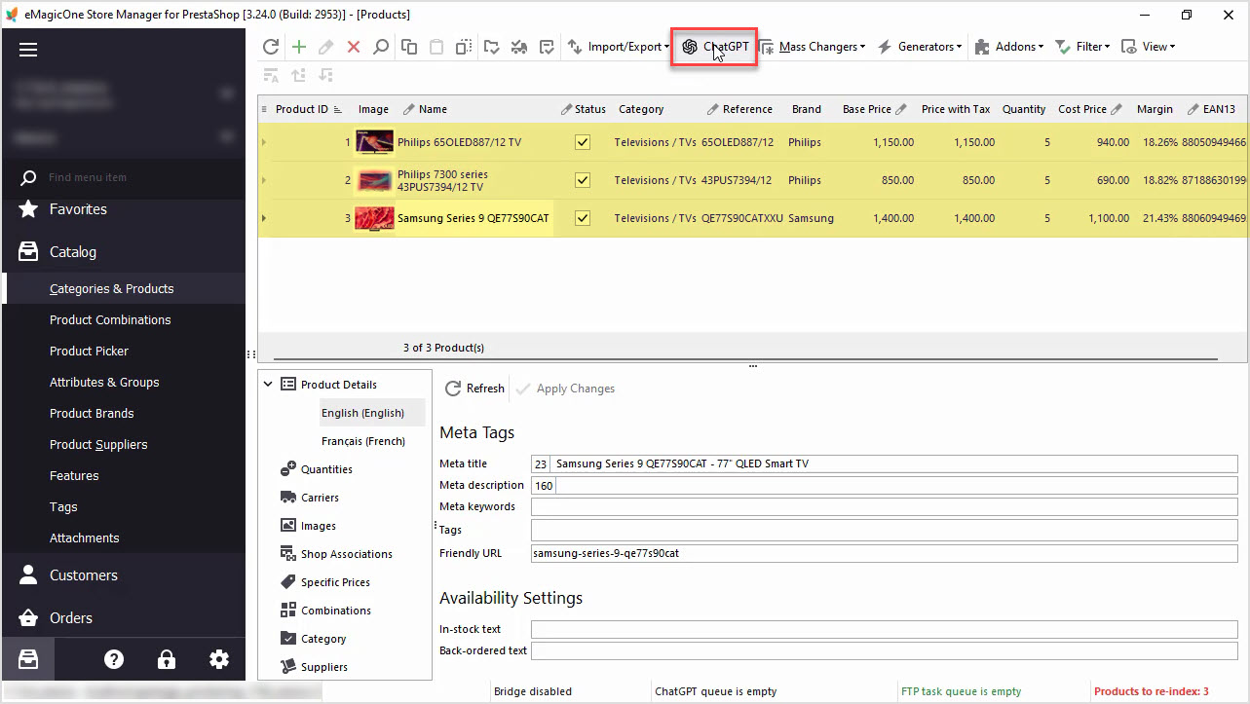
Task: Click the Specific Prices tag icon
Action: [x=288, y=582]
